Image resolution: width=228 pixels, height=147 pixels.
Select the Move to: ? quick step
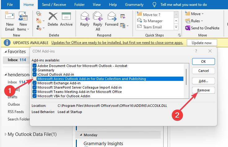155,15
